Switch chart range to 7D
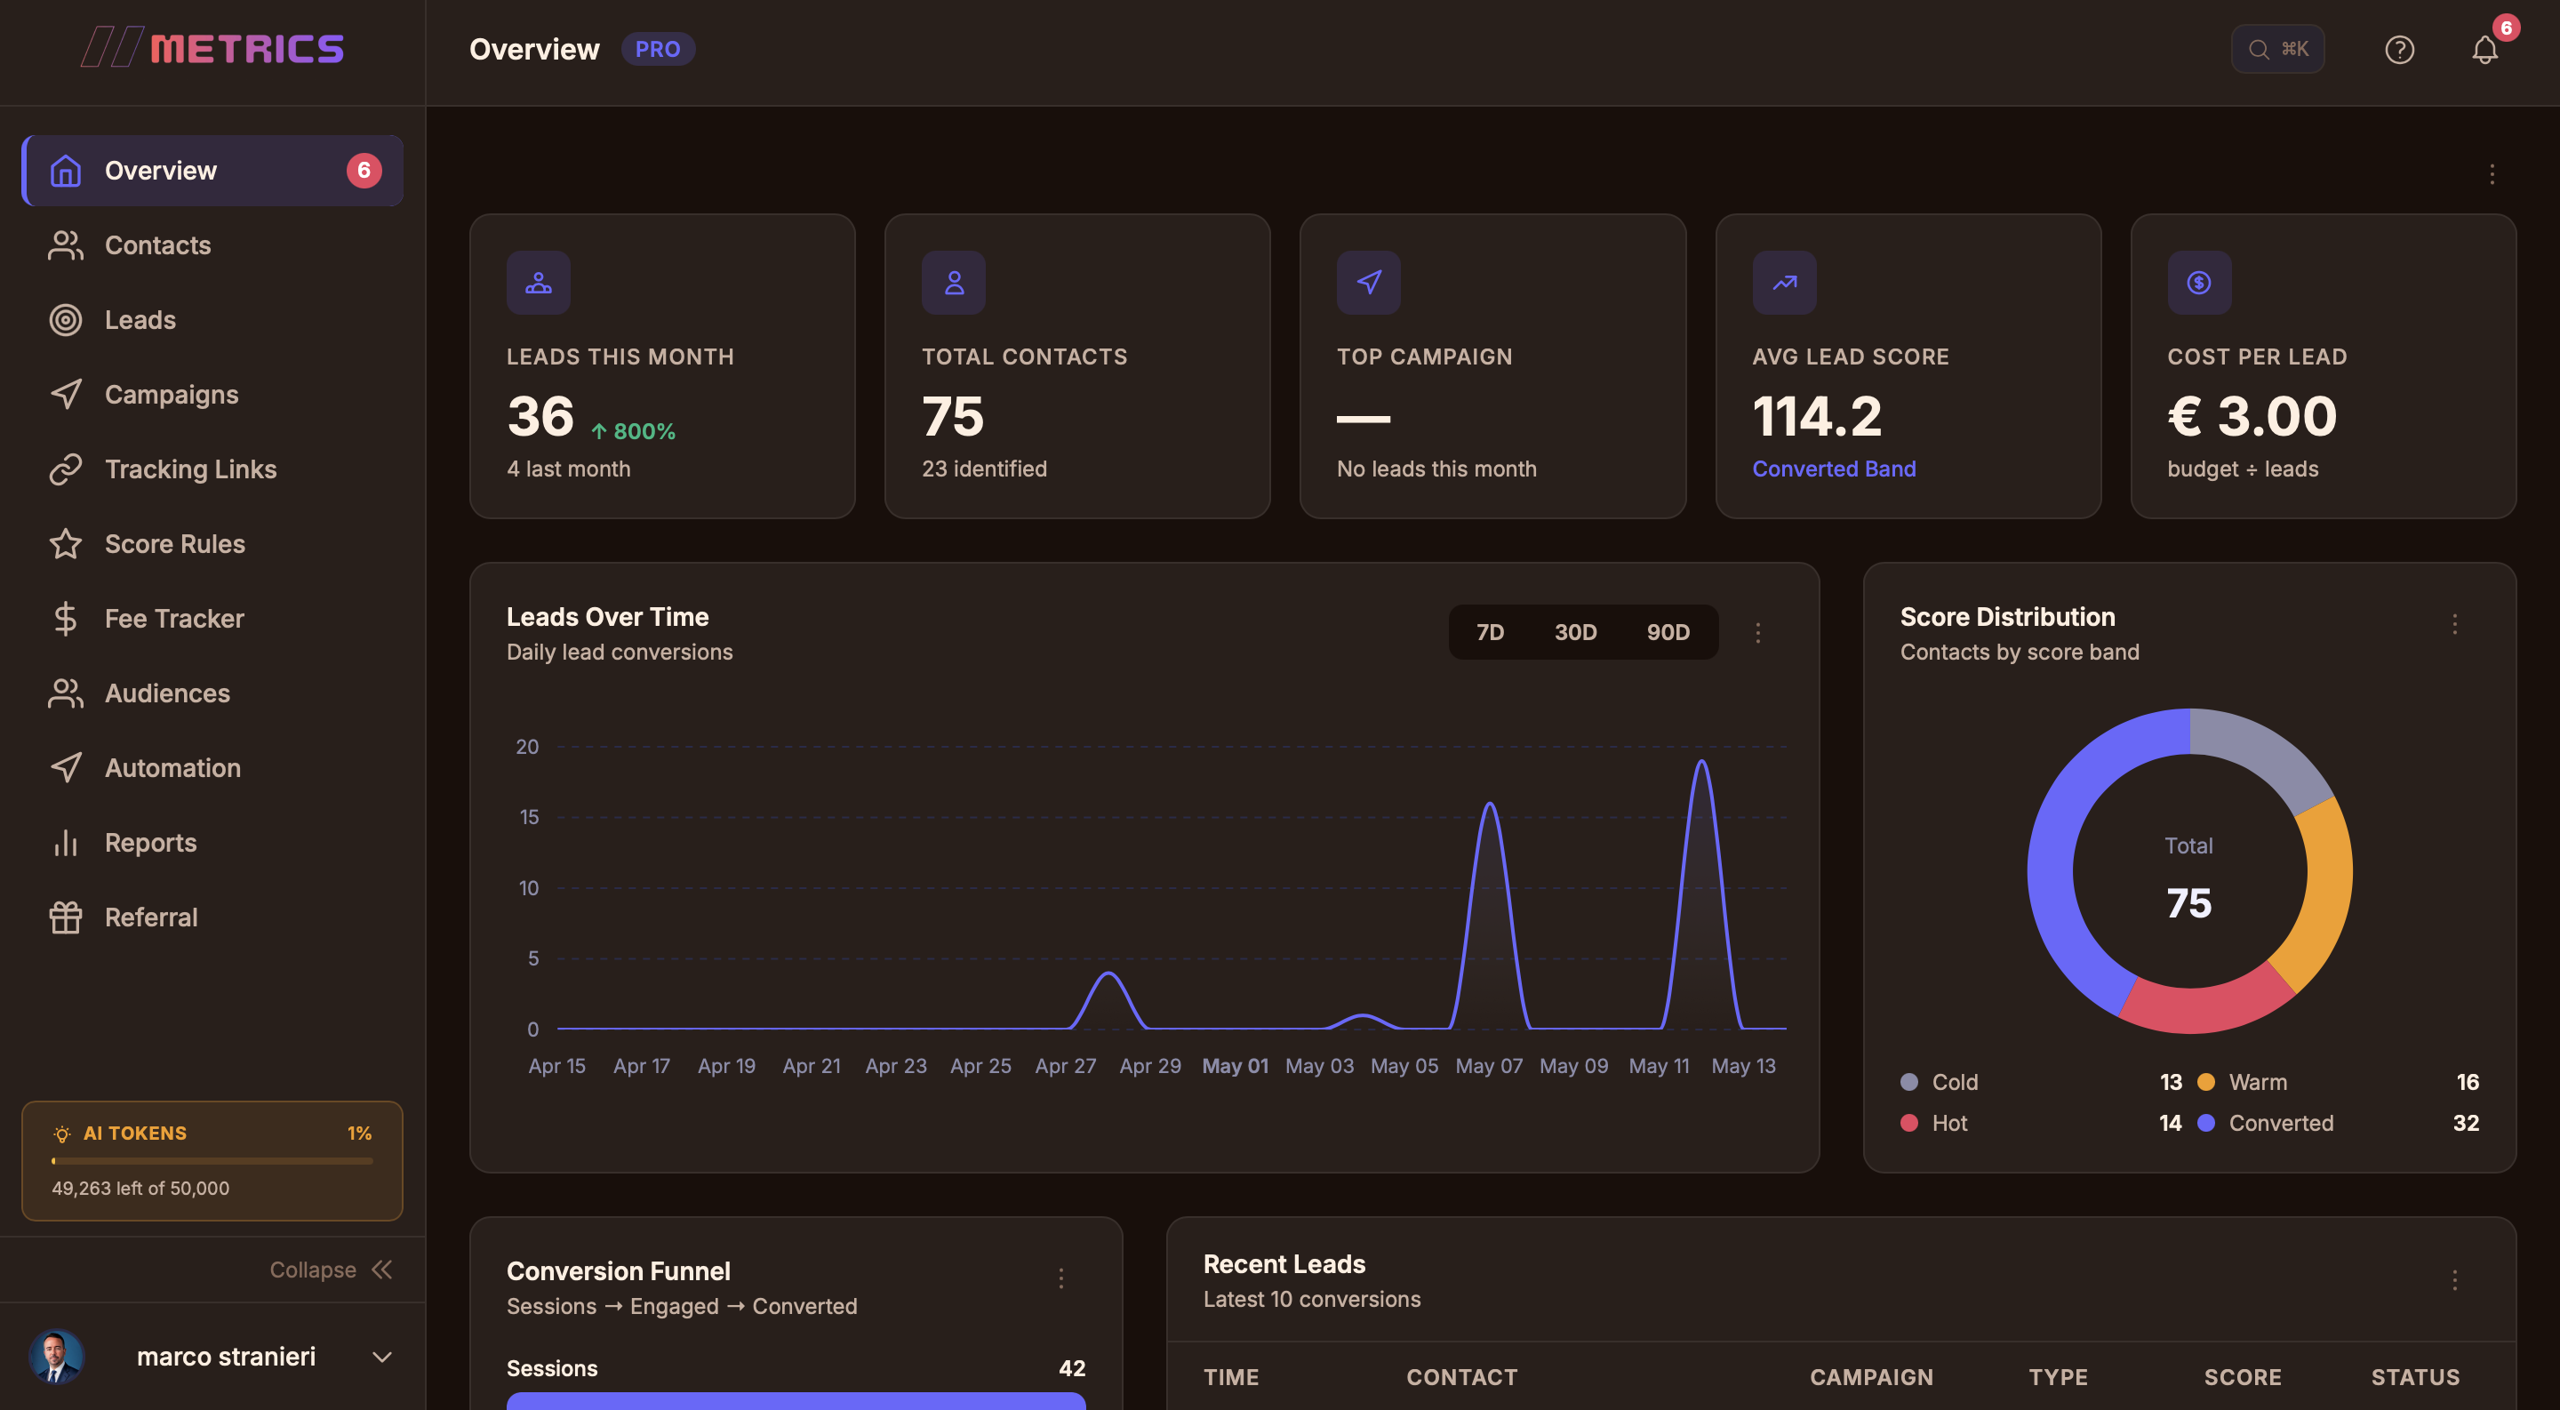 [1490, 632]
